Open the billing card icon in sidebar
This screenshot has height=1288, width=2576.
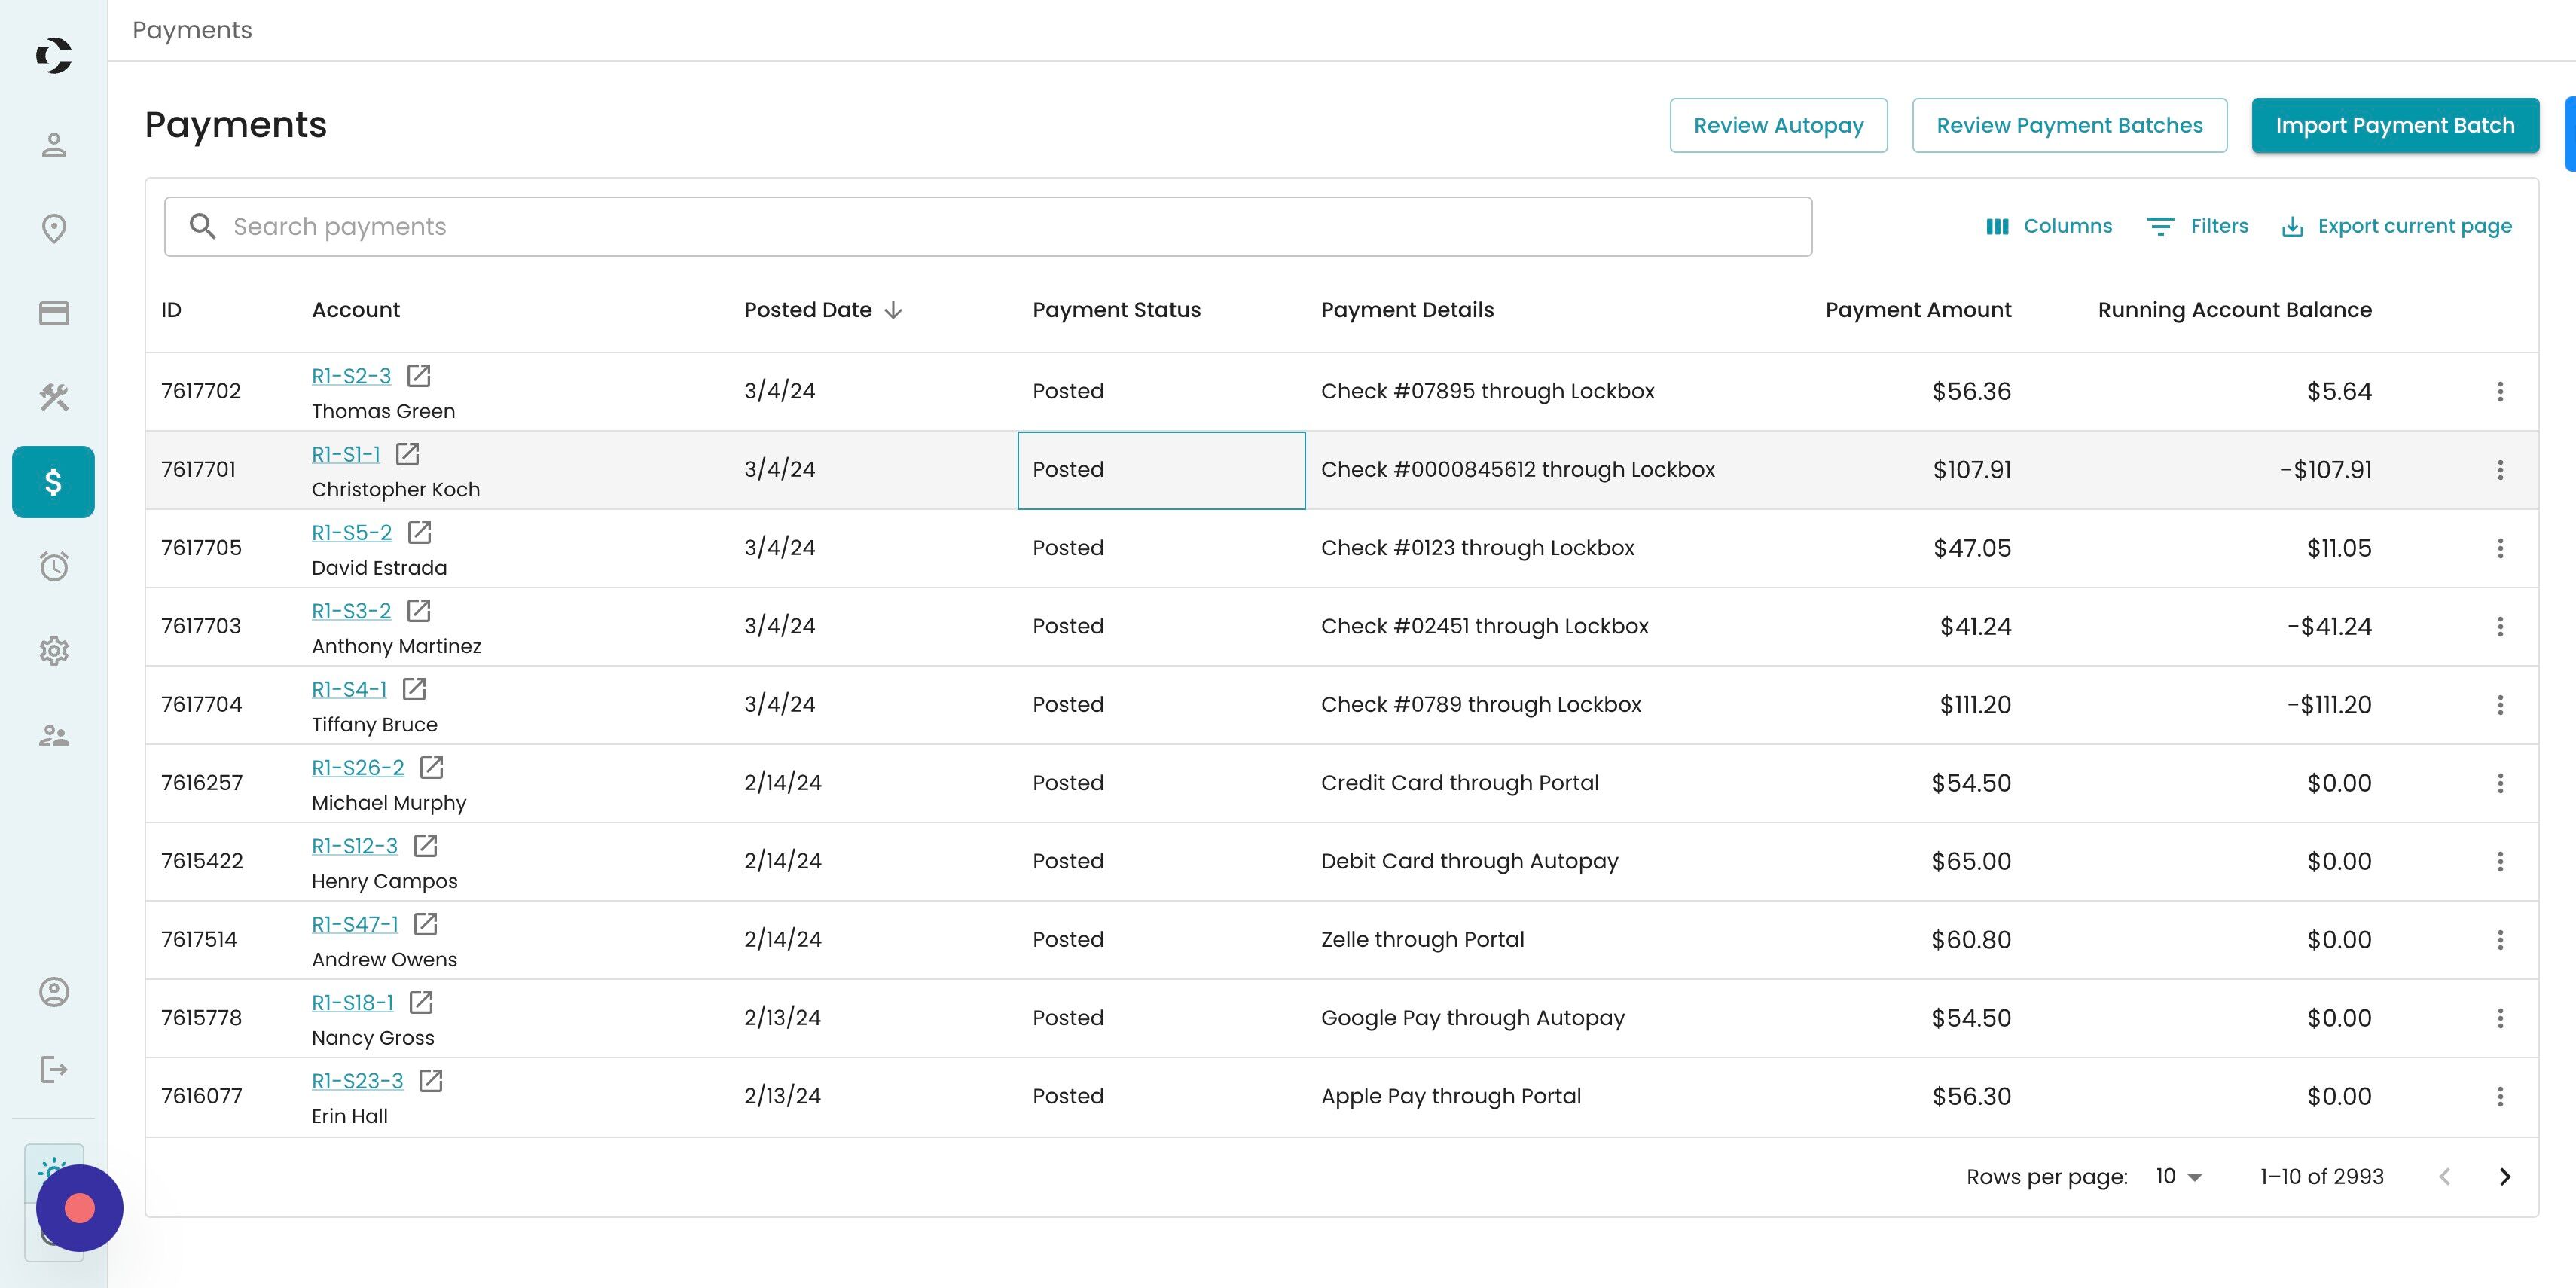pos(54,313)
